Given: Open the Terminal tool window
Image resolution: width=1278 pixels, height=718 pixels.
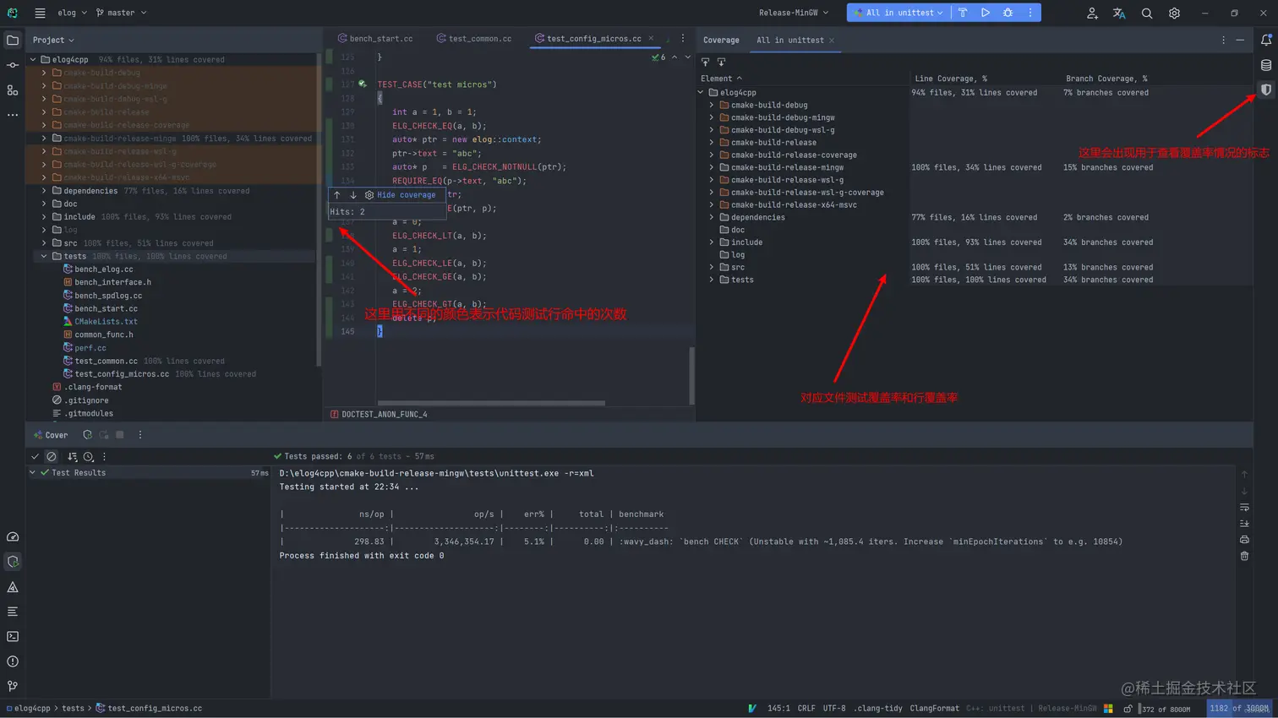Looking at the screenshot, I should (13, 636).
